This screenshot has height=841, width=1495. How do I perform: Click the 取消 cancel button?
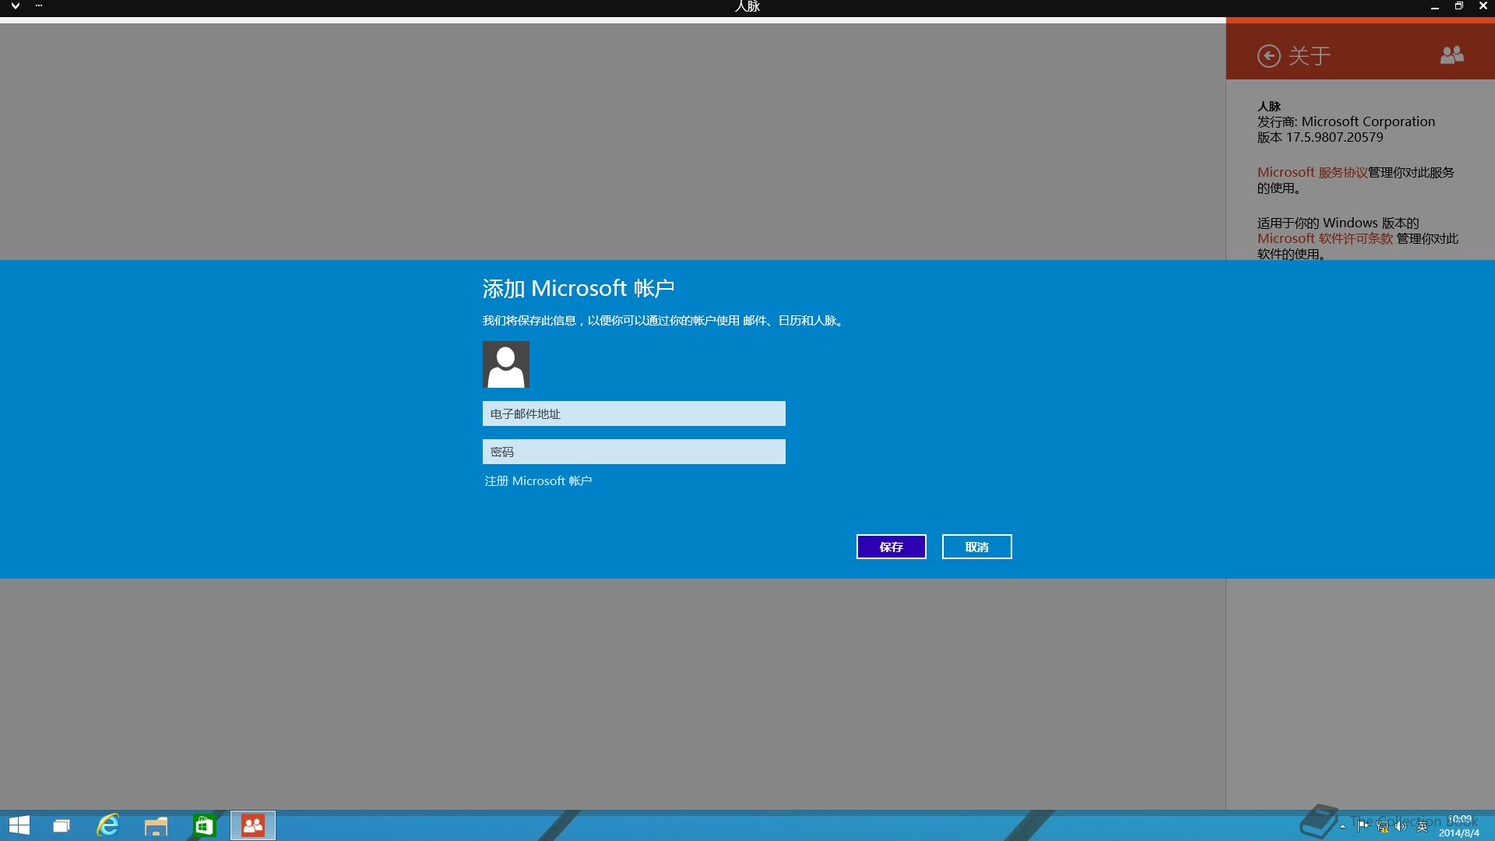click(977, 547)
